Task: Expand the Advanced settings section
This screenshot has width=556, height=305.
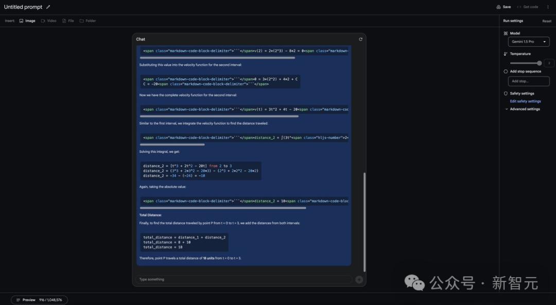Action: (523, 109)
